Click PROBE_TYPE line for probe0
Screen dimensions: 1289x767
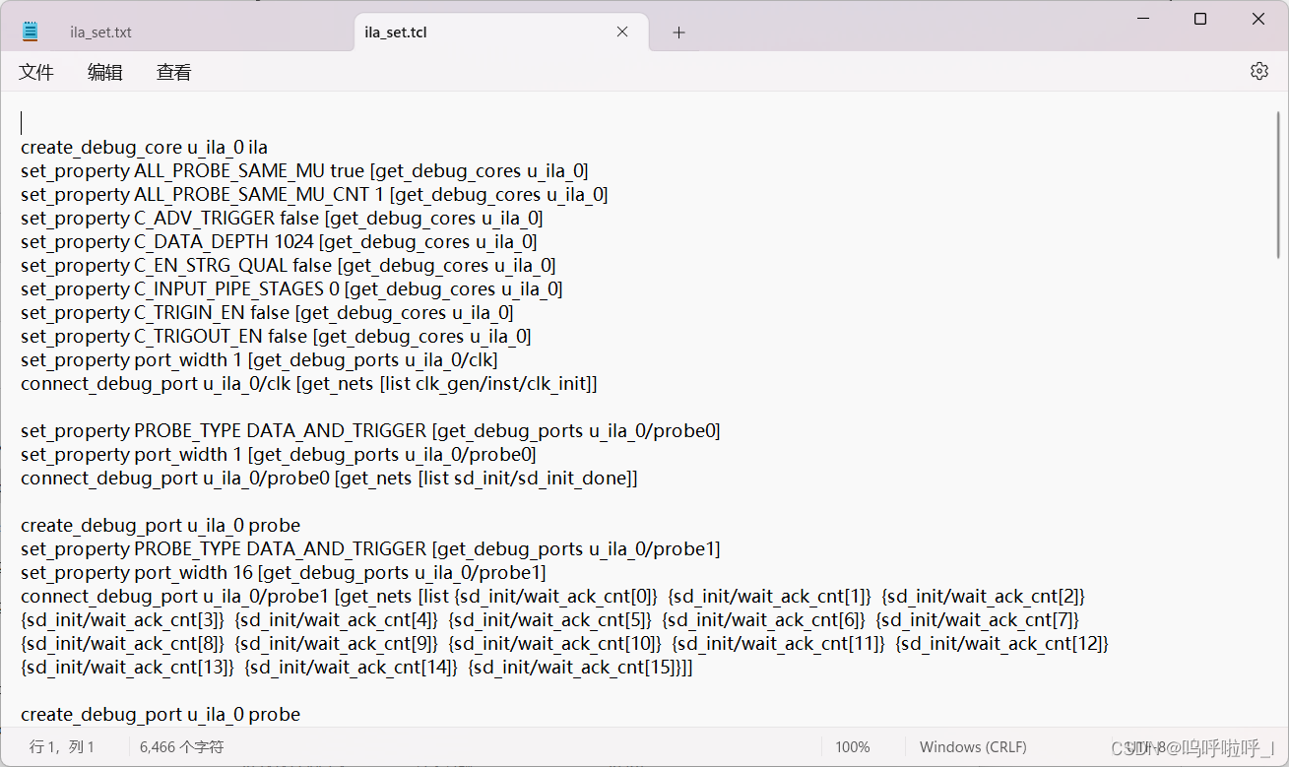370,430
